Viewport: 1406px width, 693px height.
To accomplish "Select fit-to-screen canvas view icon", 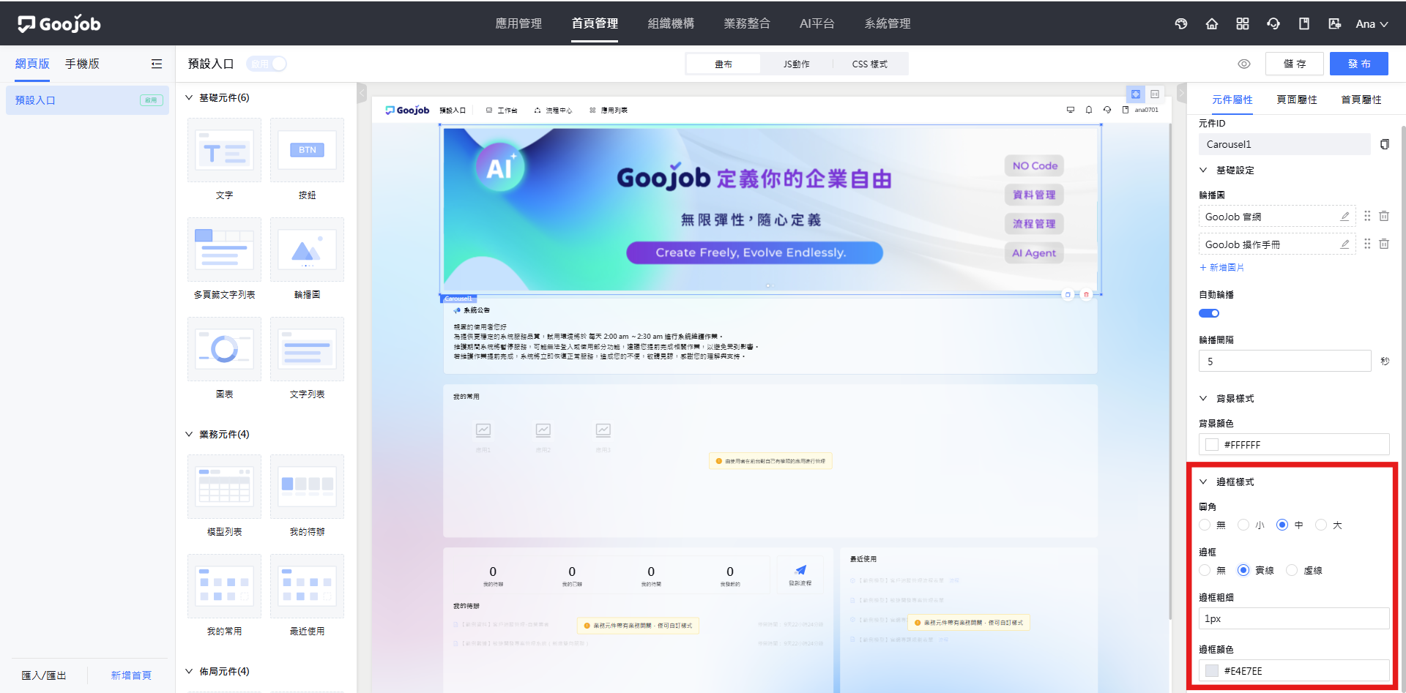I will (1136, 94).
